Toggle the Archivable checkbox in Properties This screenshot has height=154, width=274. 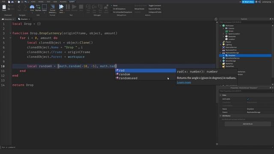tap(248, 99)
